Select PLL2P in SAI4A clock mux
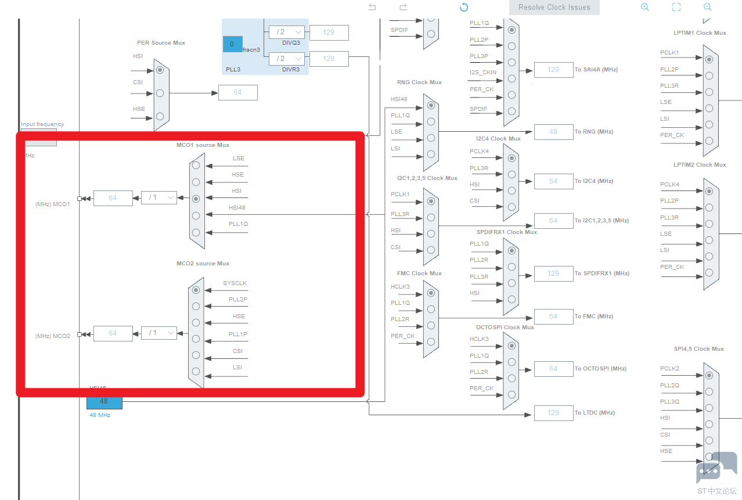This screenshot has height=500, width=742. 511,46
